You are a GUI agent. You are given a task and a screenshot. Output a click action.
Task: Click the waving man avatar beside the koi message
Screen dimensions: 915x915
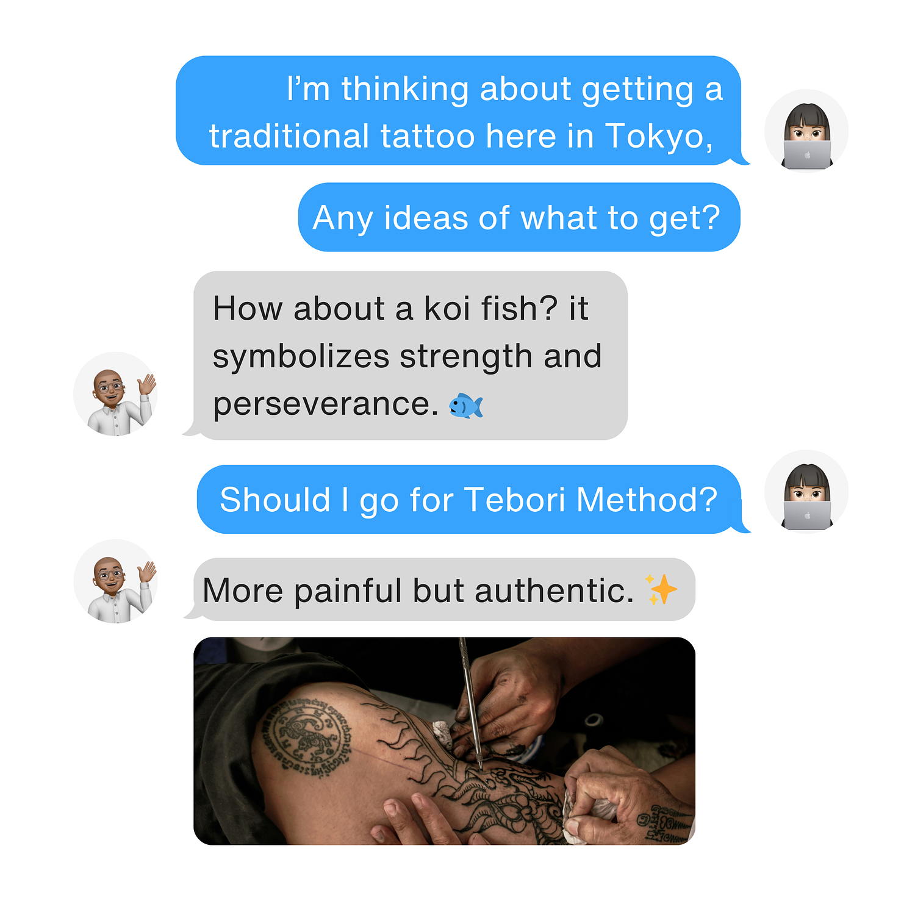coord(116,394)
